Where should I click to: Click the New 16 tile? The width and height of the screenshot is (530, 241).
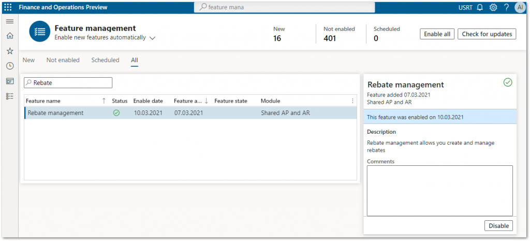(279, 34)
